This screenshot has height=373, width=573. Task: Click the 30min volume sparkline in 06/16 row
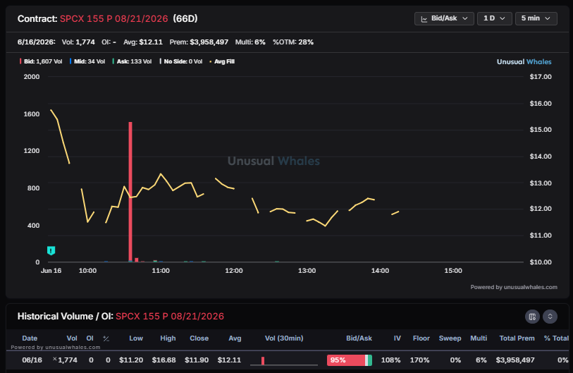pos(284,361)
